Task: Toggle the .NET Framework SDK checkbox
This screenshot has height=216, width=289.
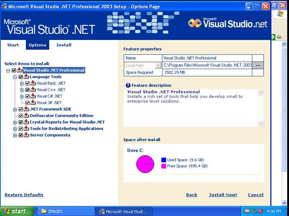Action: point(20,109)
